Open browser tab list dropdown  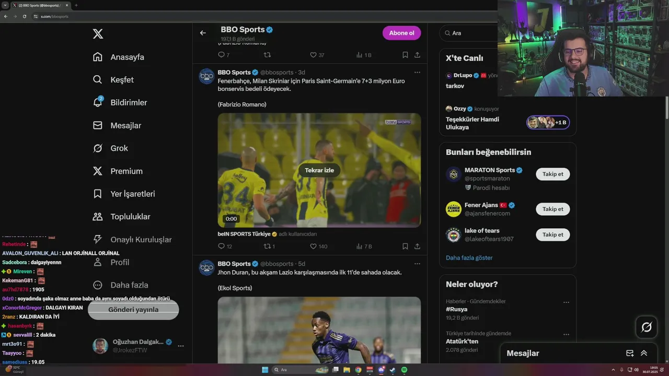[5, 5]
